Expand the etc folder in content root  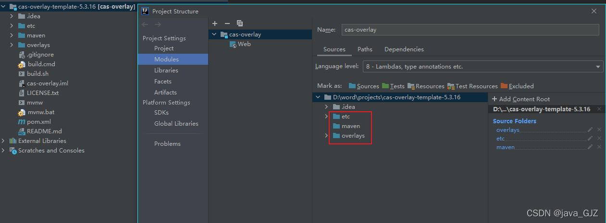[x=326, y=117]
